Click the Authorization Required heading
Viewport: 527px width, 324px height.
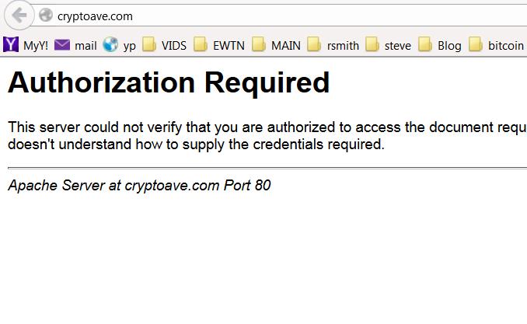coord(169,82)
